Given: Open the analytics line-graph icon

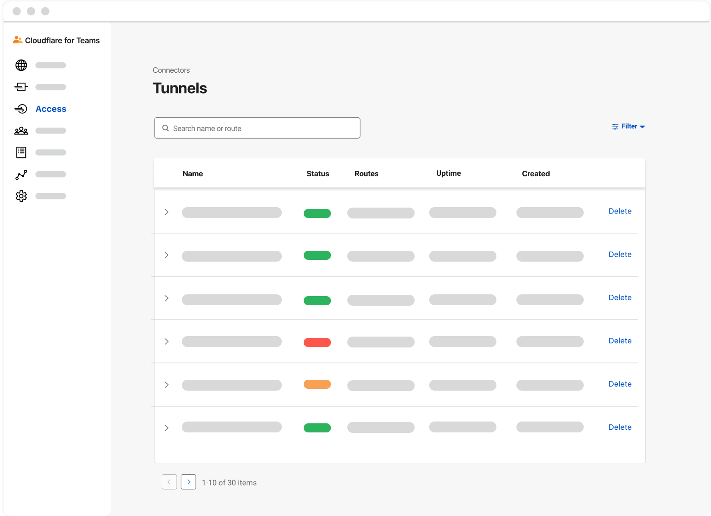Looking at the screenshot, I should point(21,174).
